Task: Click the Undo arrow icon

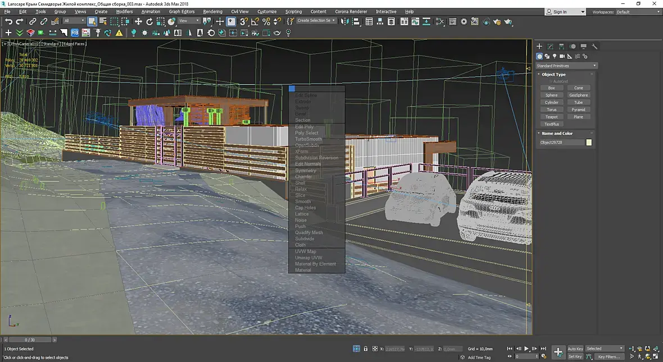Action: (x=8, y=21)
